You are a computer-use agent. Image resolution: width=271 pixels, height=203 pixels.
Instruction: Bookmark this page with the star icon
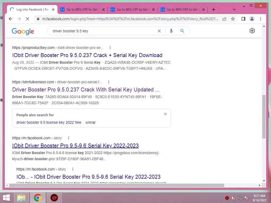[233, 19]
